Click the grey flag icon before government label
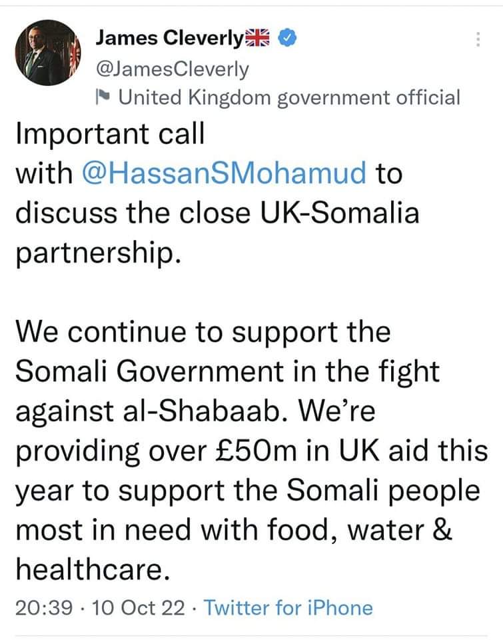 click(x=102, y=97)
